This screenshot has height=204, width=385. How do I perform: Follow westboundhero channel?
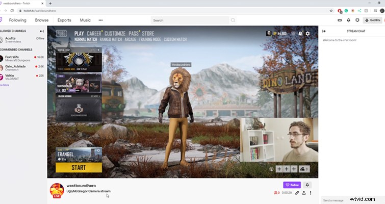pos(292,185)
